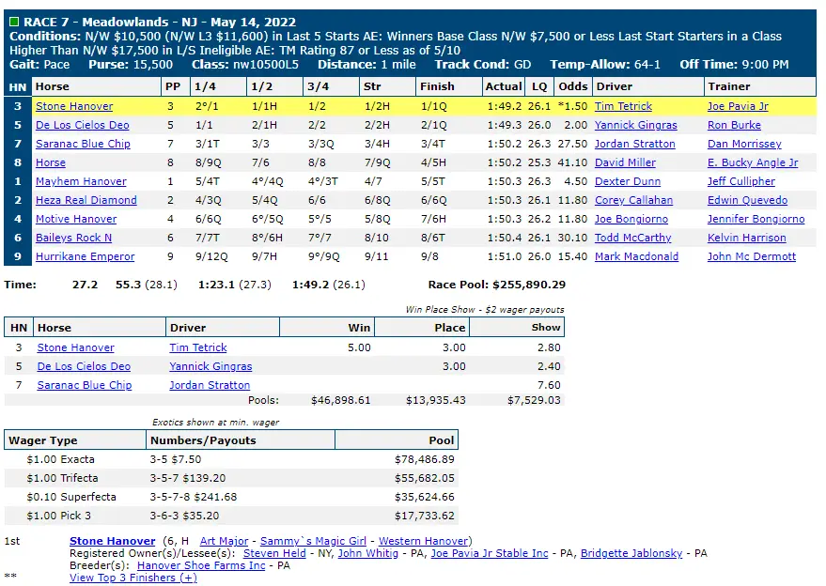The height and width of the screenshot is (586, 826).
Task: Open trainer E. Bucky Angle Jr link
Action: pos(753,162)
